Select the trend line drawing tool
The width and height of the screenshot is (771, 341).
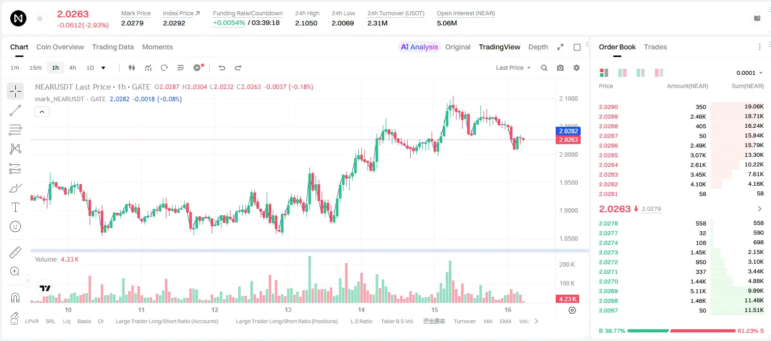15,110
